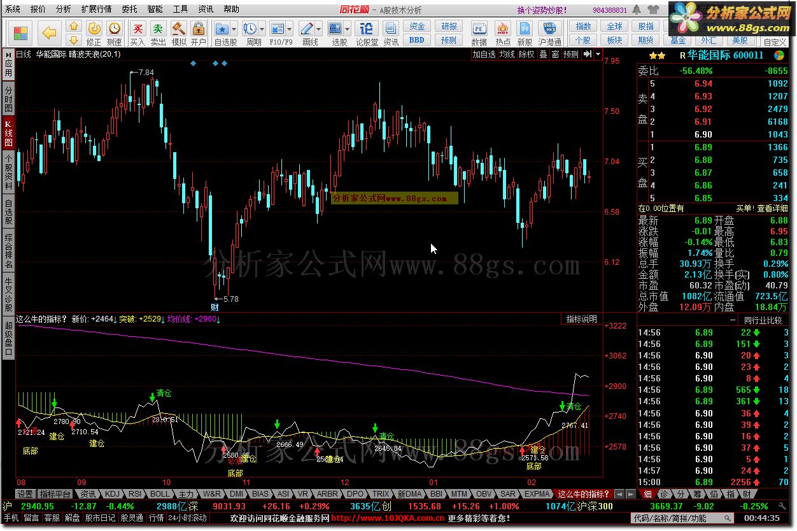Click the 周期 period clock icon

[250, 29]
